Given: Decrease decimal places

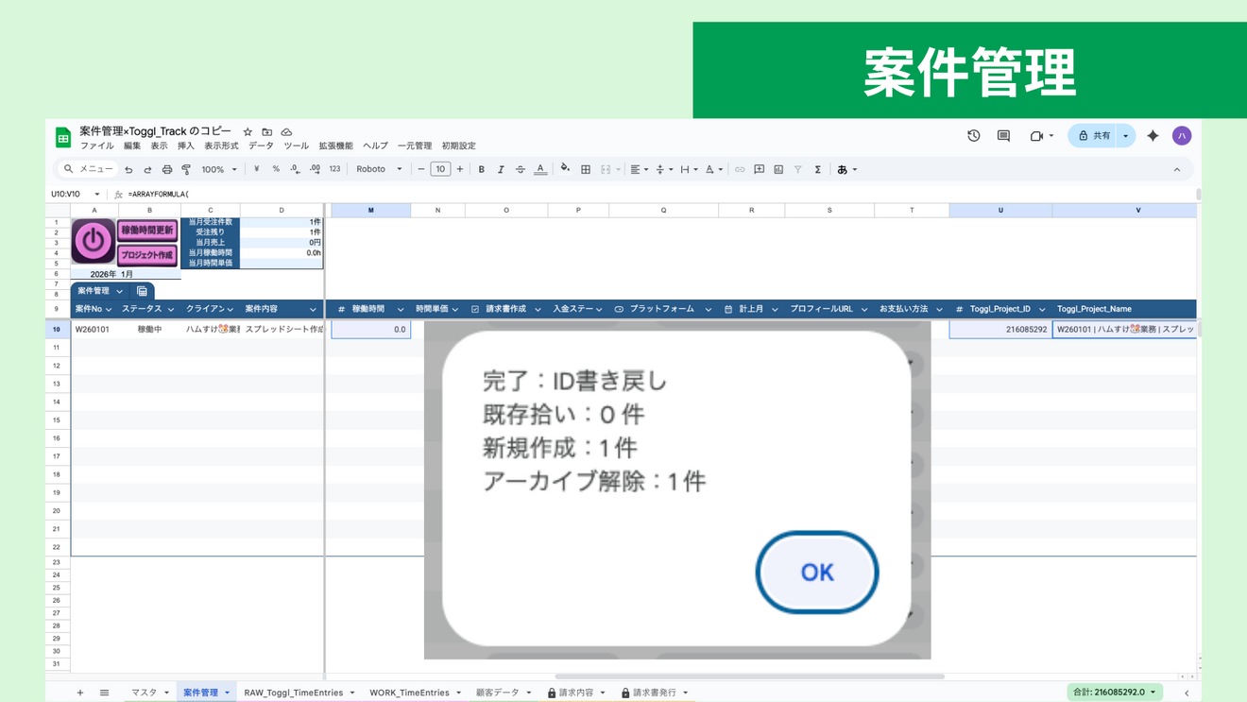Looking at the screenshot, I should 295,170.
